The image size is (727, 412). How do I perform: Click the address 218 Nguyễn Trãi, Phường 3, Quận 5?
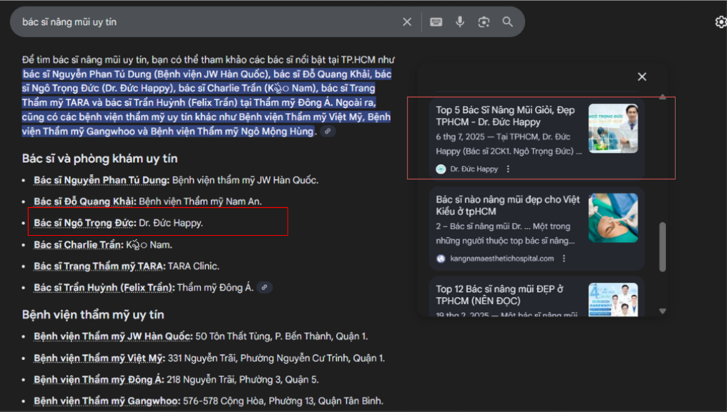(x=243, y=380)
